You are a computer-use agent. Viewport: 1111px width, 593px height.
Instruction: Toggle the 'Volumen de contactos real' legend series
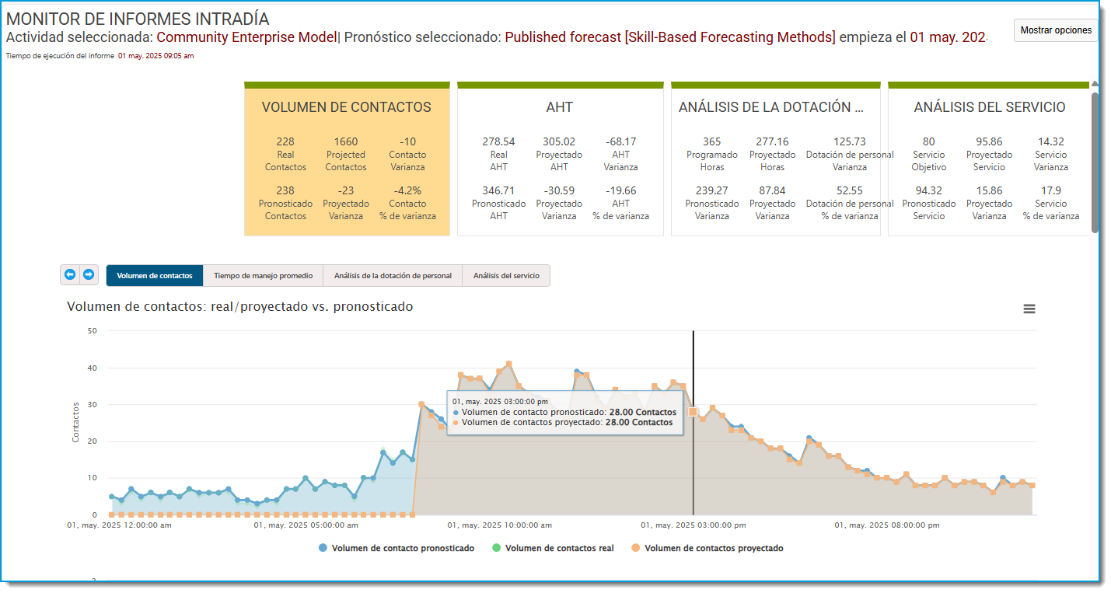click(553, 548)
